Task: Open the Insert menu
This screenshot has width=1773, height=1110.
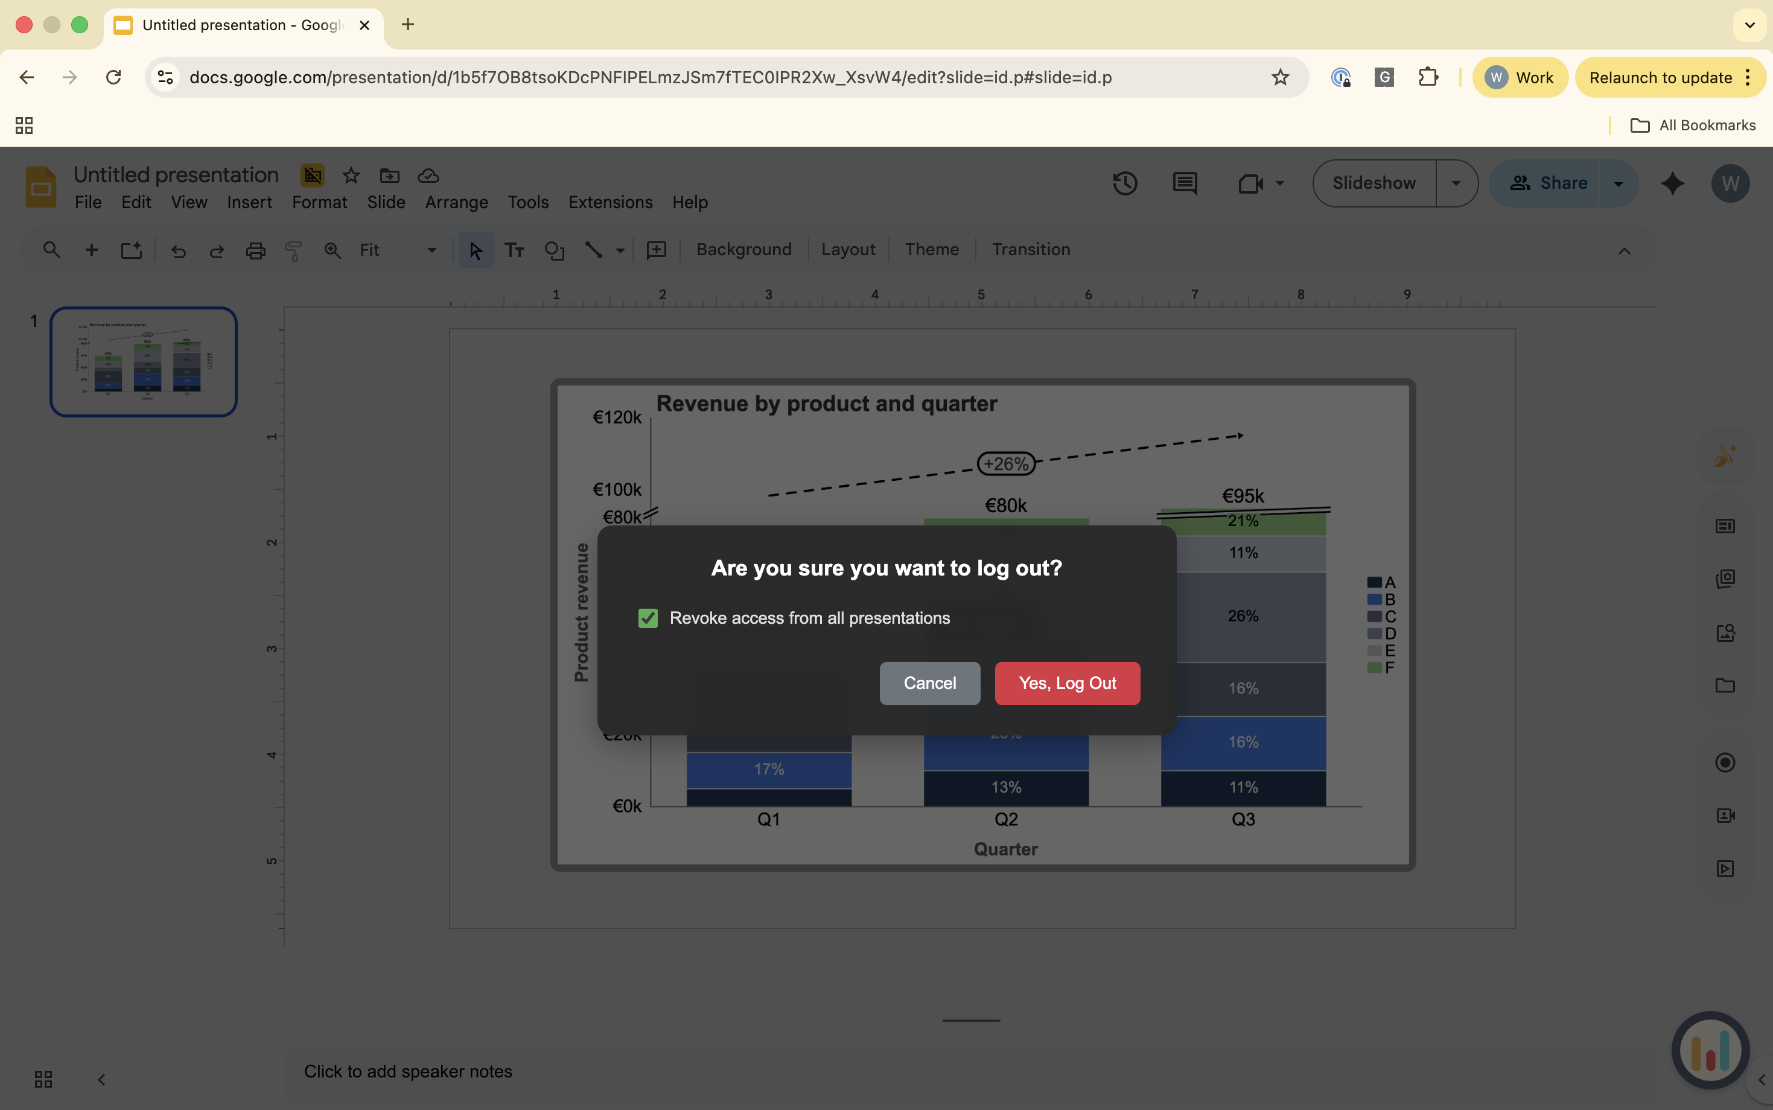Action: pos(249,202)
